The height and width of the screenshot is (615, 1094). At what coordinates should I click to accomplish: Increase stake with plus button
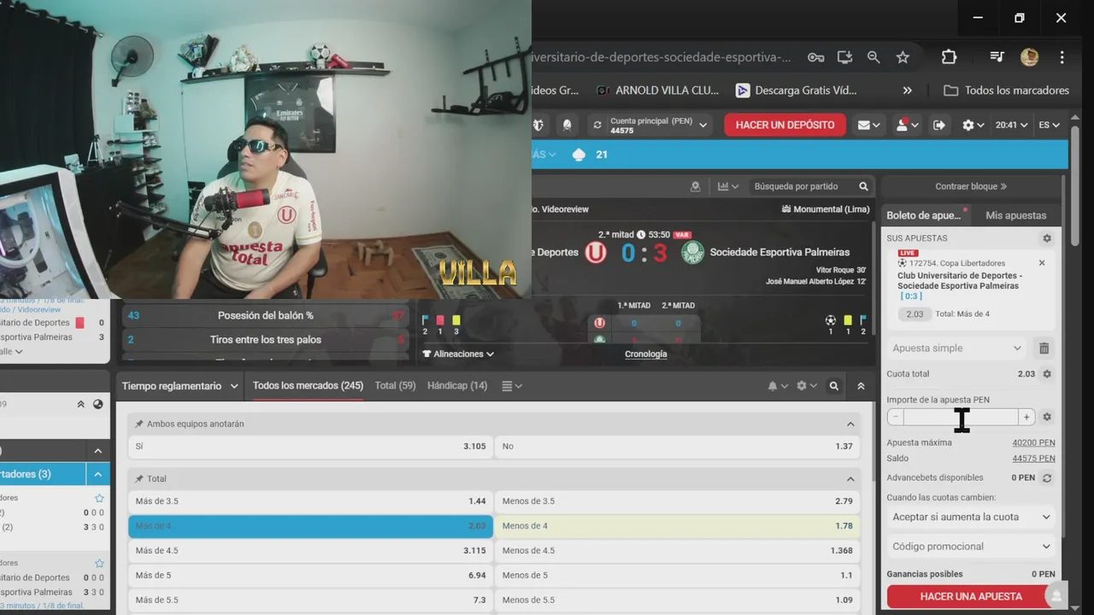coord(1026,417)
